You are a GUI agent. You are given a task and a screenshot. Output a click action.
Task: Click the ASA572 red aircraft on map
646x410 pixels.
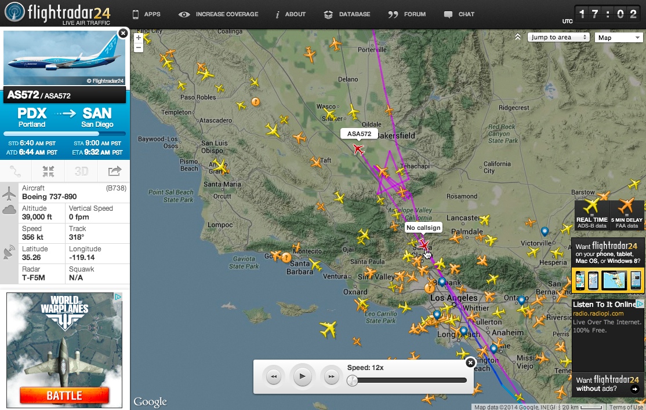(358, 149)
